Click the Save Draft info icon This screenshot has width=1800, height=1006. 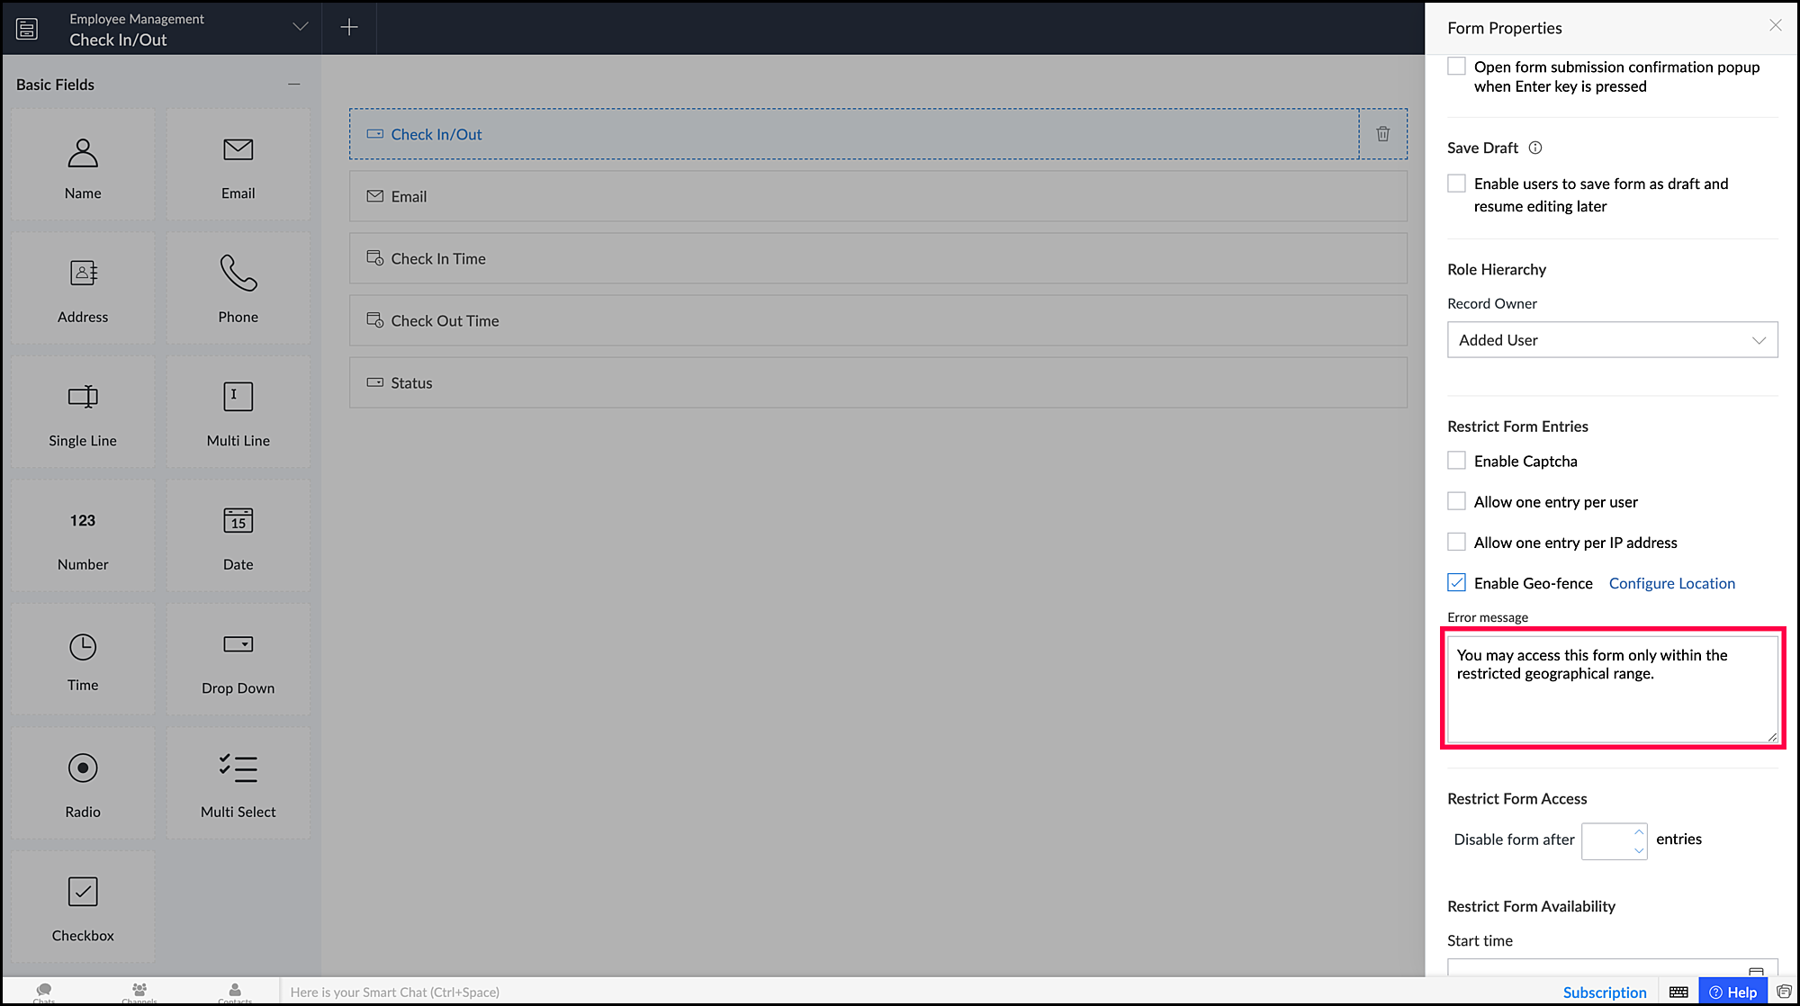click(x=1535, y=148)
